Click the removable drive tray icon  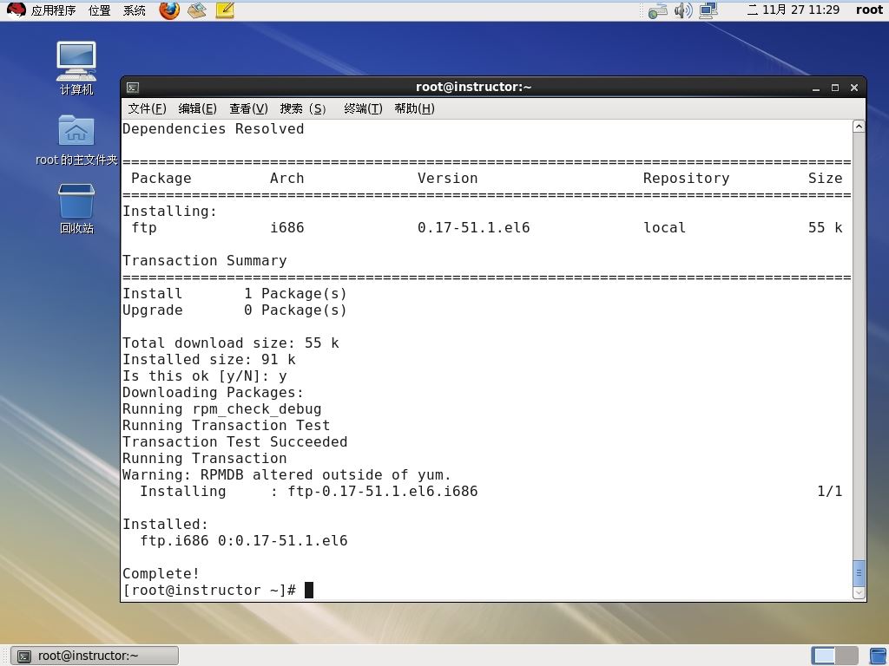(x=658, y=10)
